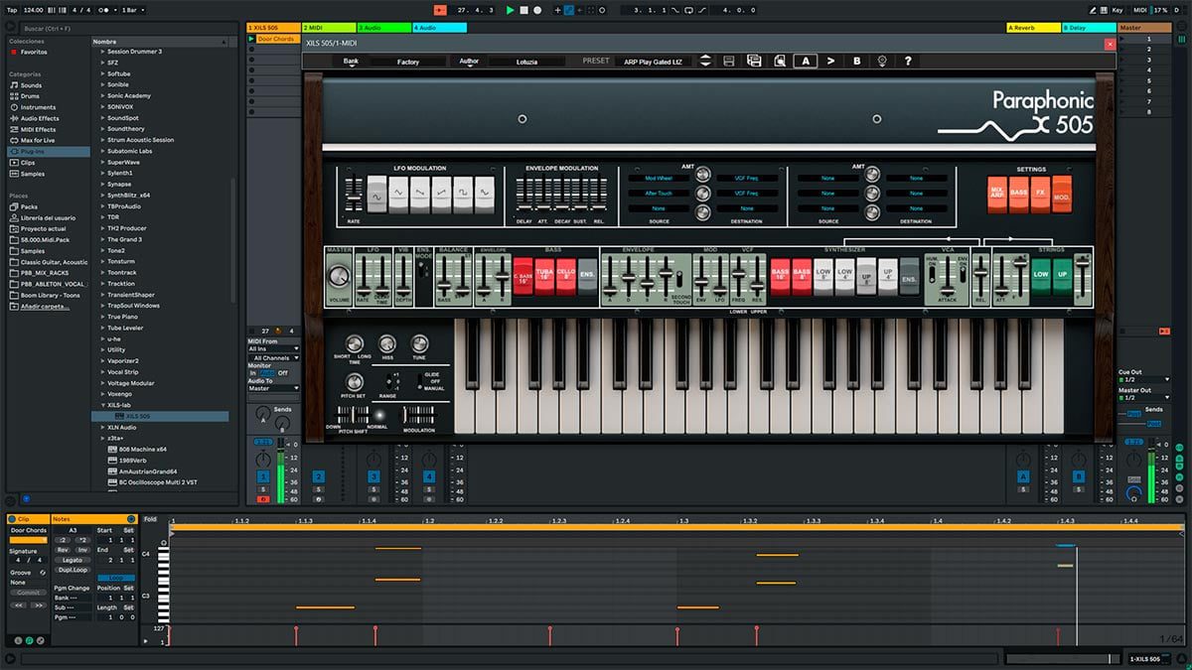Image resolution: width=1192 pixels, height=670 pixels.
Task: Open the ARP Play Gated LtZ preset field
Action: [x=655, y=61]
